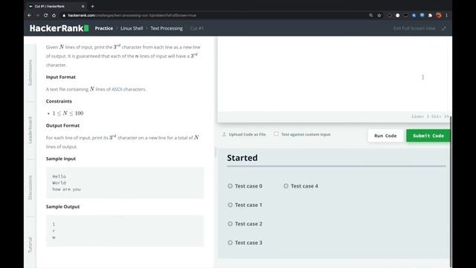Click the Output Format heading
476x268 pixels.
(62, 126)
